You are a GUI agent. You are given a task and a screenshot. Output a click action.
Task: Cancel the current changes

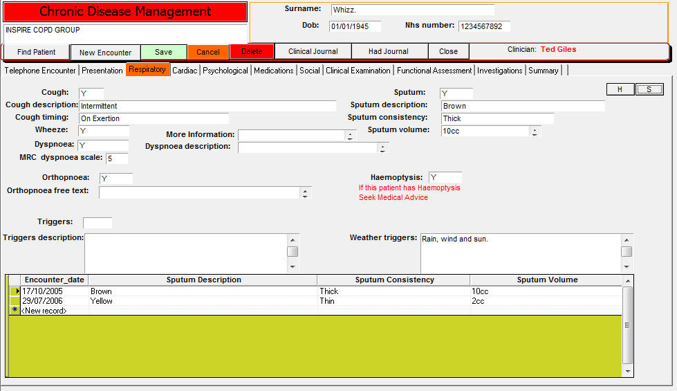tap(208, 53)
